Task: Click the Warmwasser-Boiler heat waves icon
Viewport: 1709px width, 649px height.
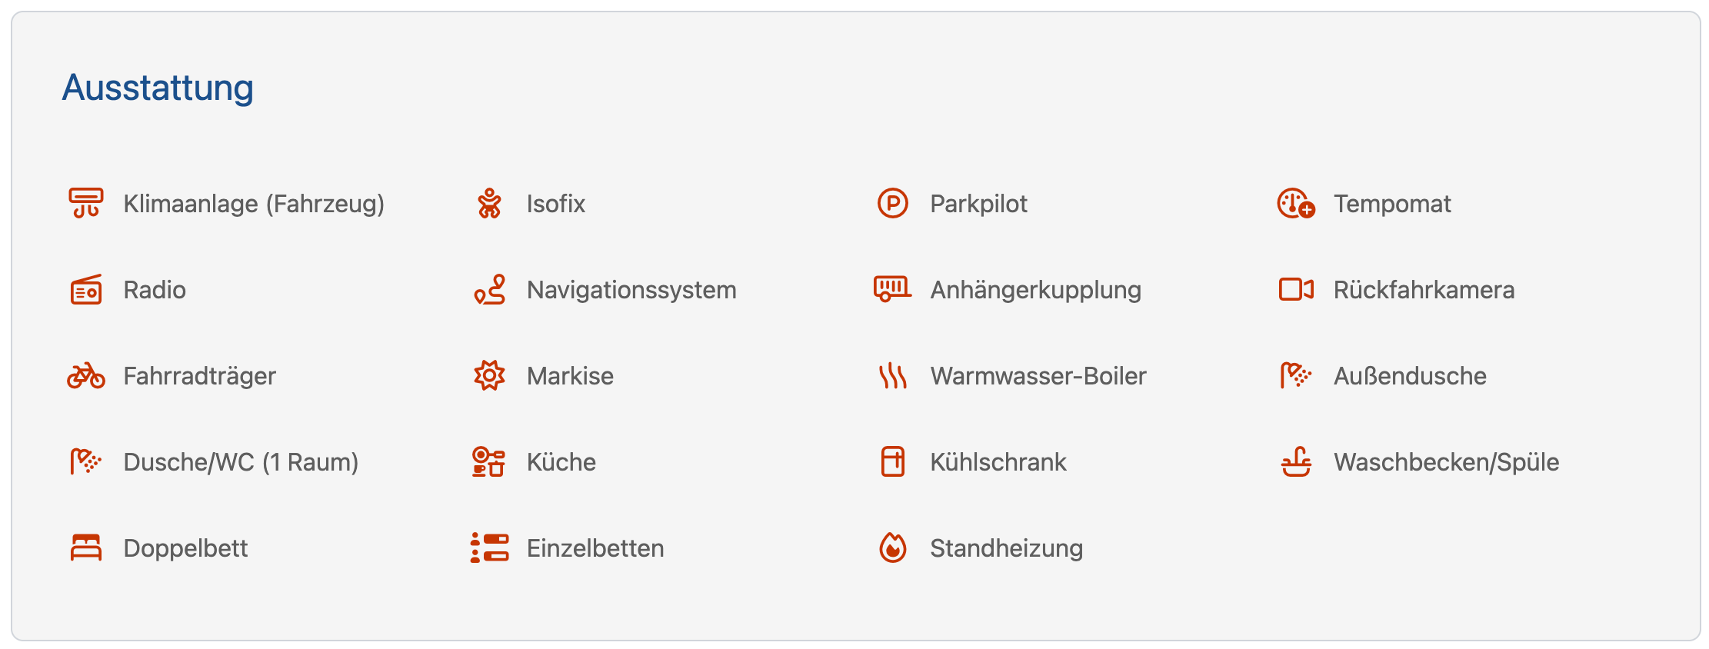Action: (892, 376)
